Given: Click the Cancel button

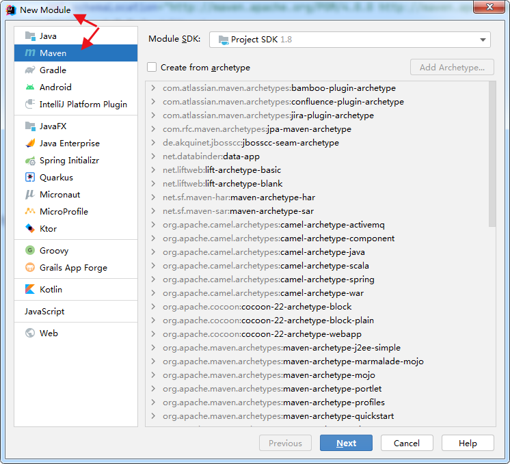Looking at the screenshot, I should pos(407,443).
